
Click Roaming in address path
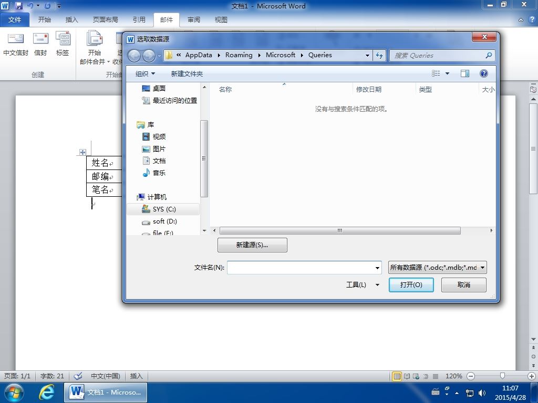click(x=239, y=55)
